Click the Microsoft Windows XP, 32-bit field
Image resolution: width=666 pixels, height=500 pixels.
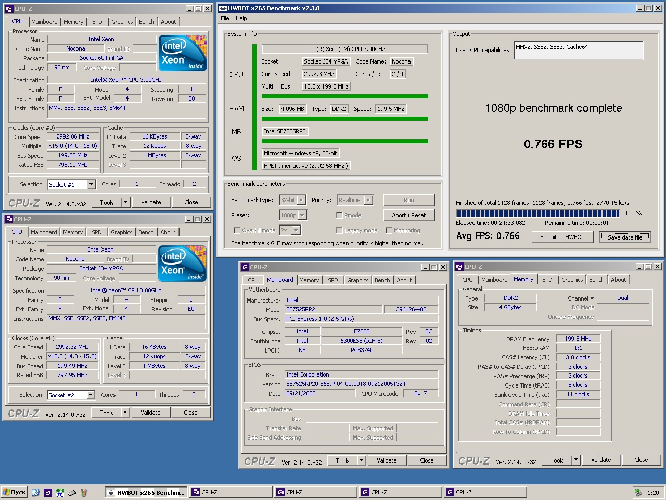300,153
